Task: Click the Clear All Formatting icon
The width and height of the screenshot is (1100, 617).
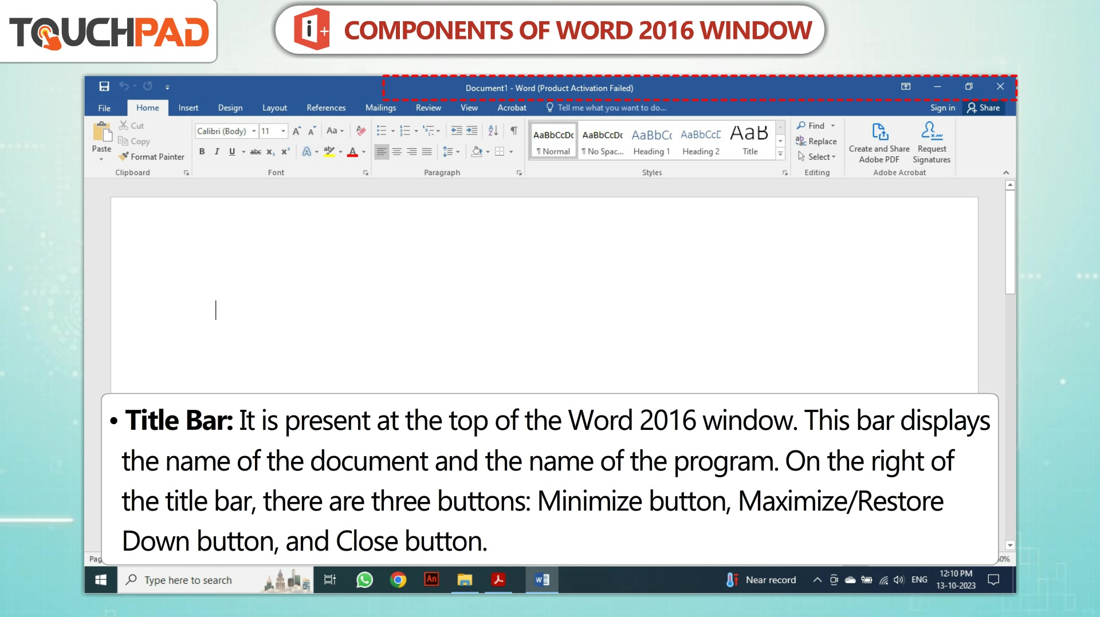Action: (360, 131)
